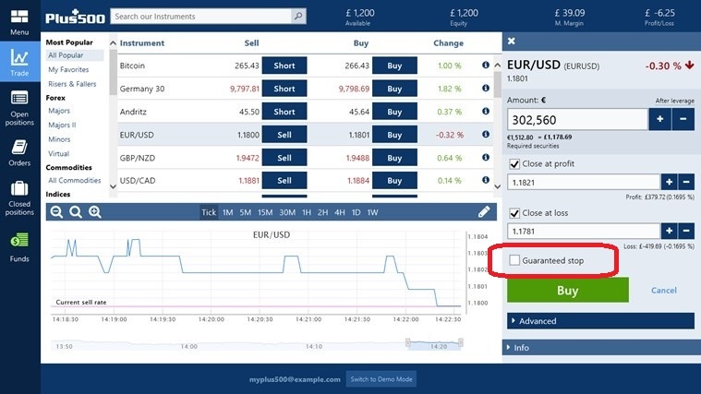Click the search magnifier icon
The height and width of the screenshot is (394, 701).
297,17
